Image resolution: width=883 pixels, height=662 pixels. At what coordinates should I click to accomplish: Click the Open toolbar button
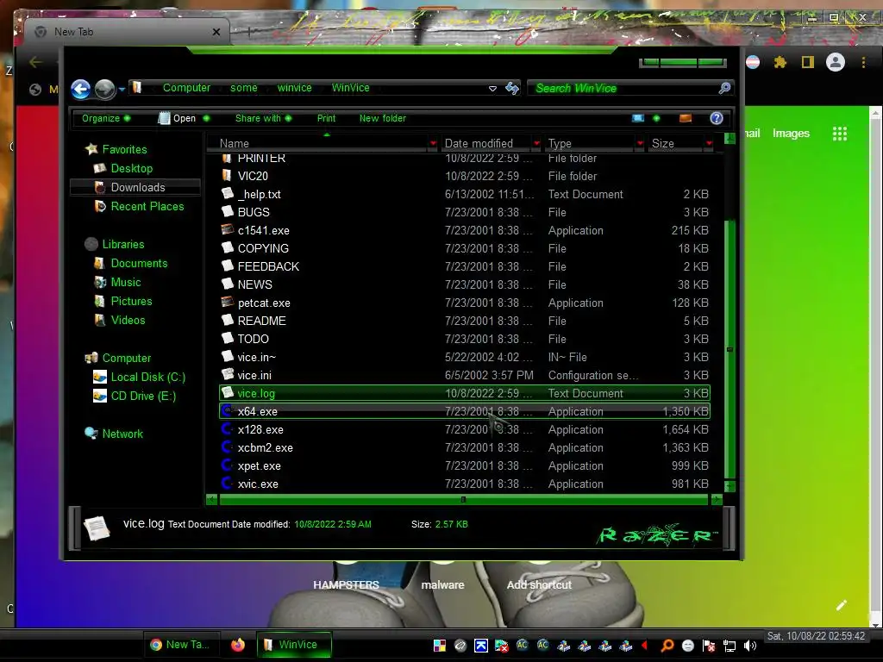click(x=178, y=118)
